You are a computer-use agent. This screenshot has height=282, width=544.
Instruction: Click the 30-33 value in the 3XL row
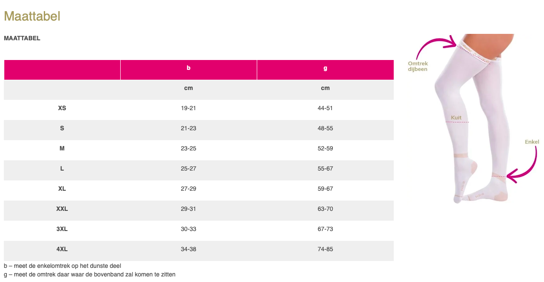pos(188,229)
